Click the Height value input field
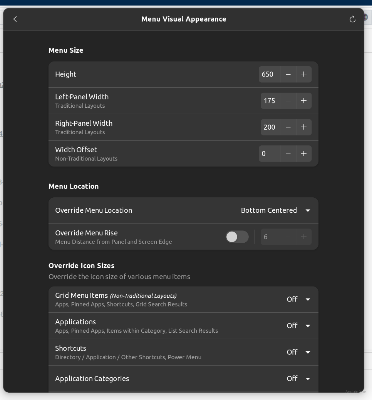The image size is (372, 400). coord(269,74)
